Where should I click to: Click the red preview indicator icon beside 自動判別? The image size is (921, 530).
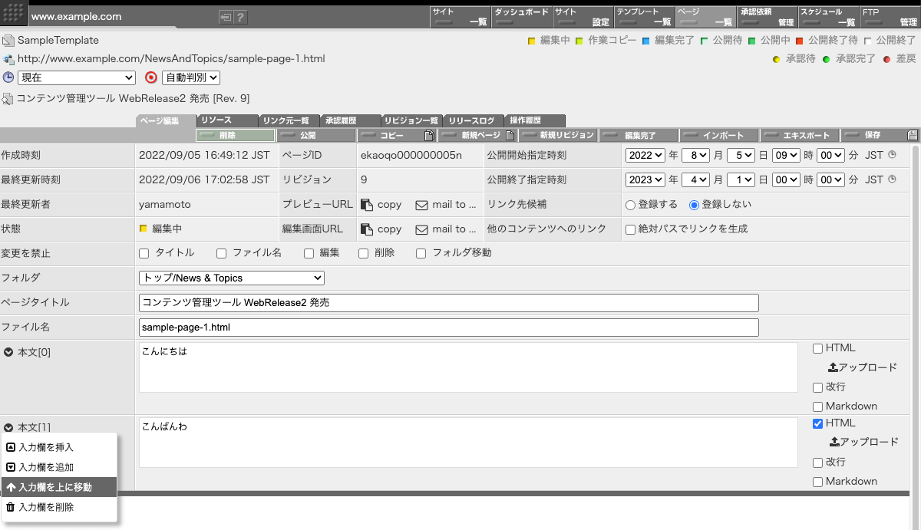click(x=150, y=77)
